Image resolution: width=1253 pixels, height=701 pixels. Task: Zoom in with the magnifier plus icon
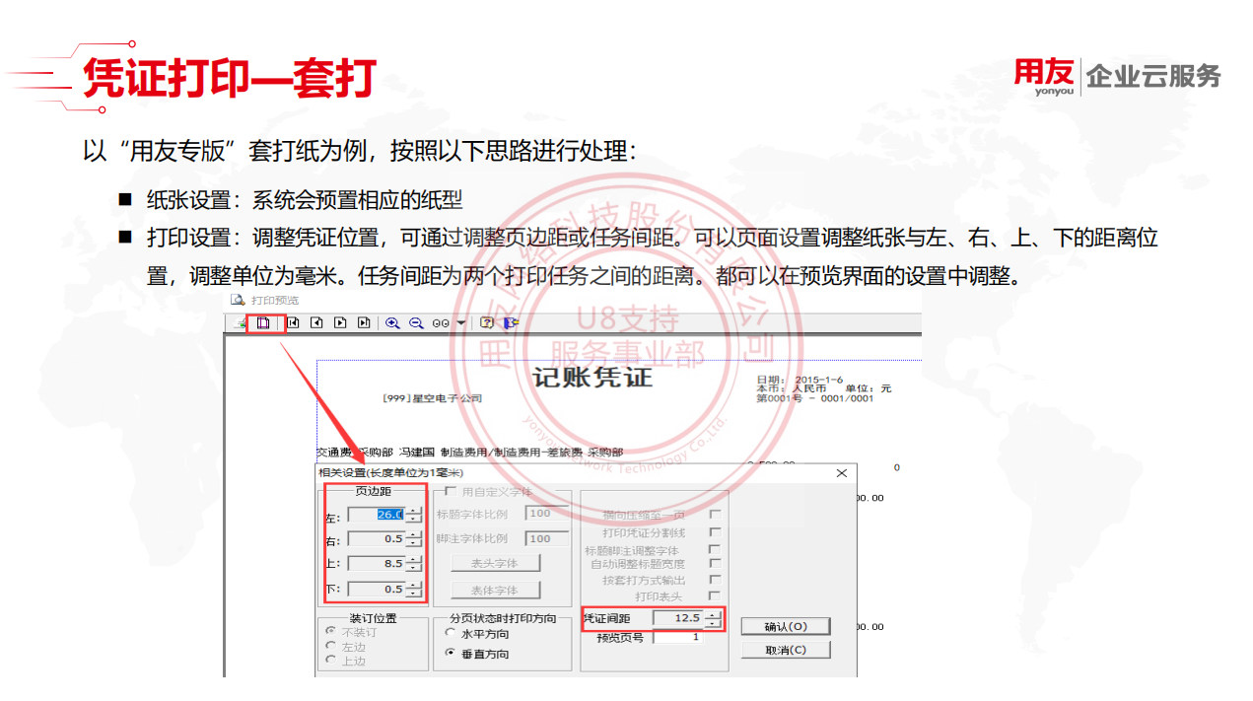pos(392,322)
